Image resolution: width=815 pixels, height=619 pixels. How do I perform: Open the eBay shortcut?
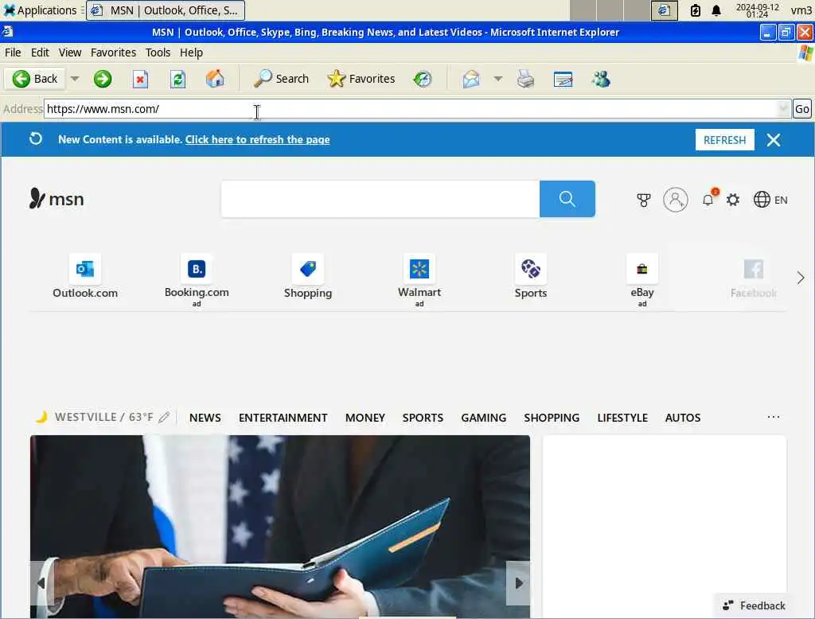(642, 281)
